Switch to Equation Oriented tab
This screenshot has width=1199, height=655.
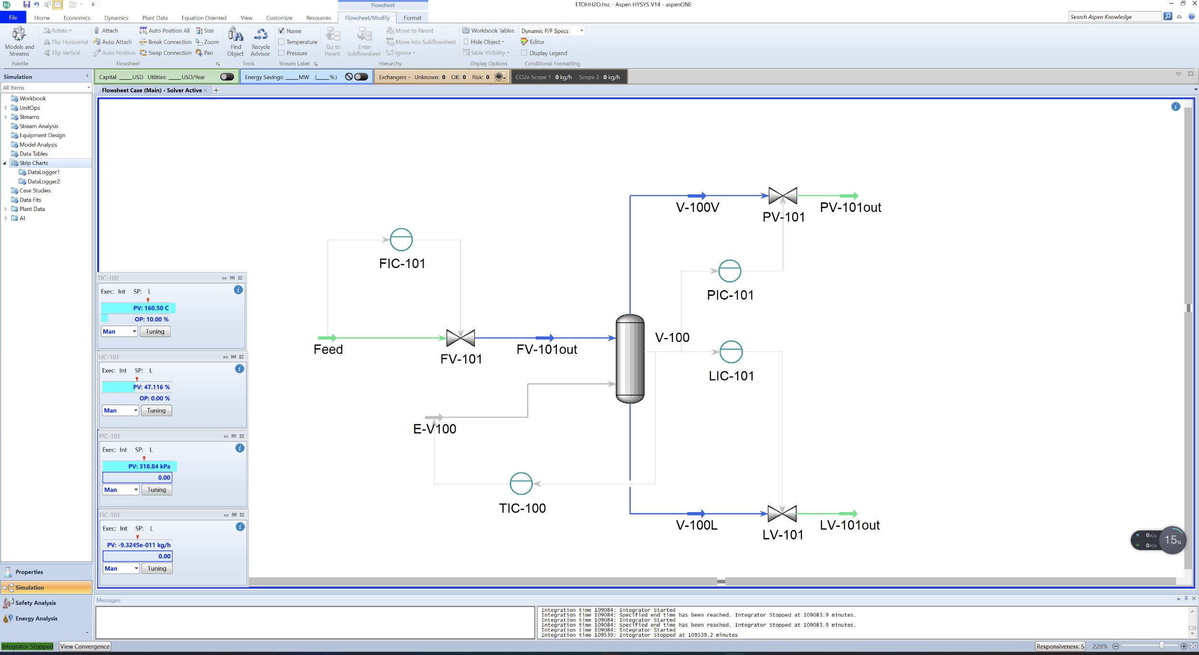[x=204, y=18]
